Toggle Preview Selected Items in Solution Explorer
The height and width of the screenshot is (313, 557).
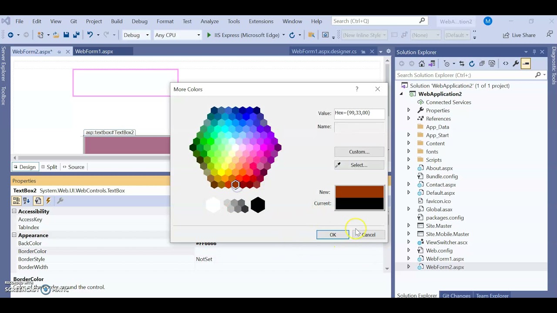coord(526,64)
